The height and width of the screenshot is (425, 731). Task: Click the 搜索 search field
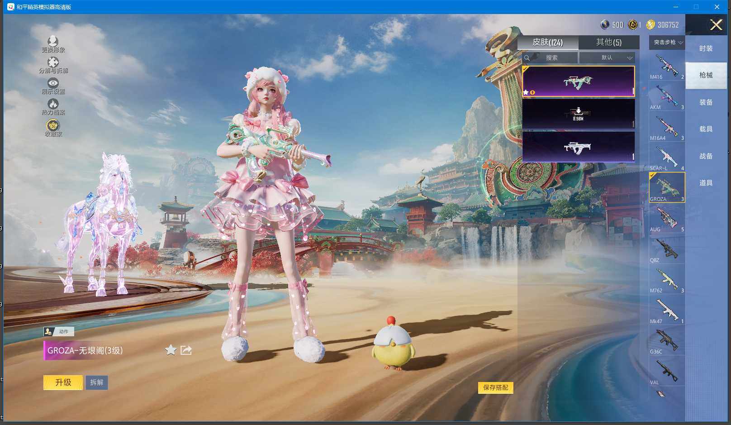[550, 57]
